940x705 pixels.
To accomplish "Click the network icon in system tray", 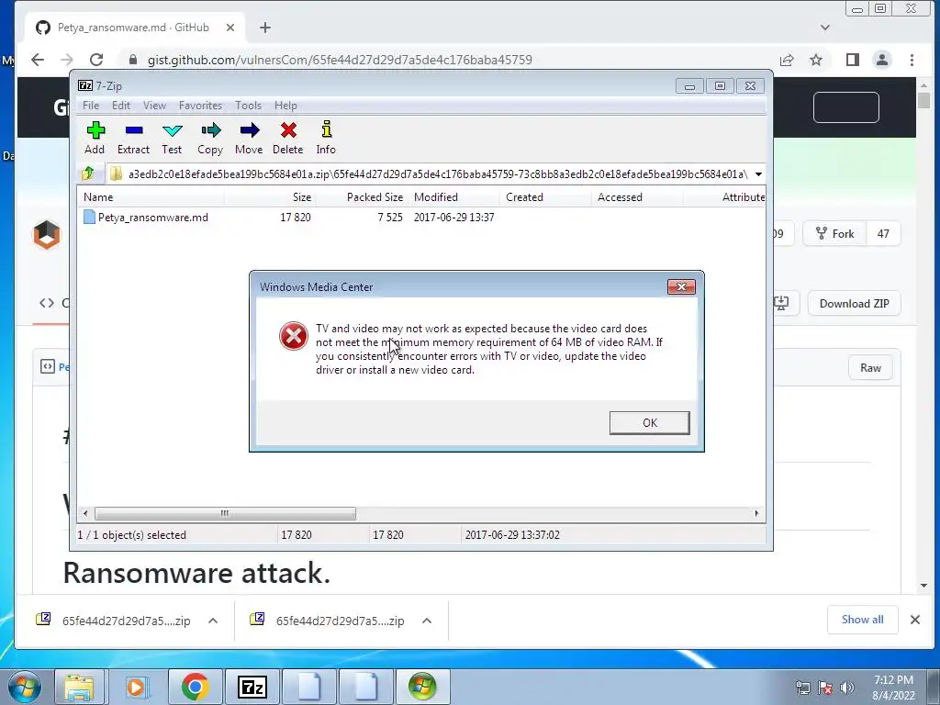I will click(x=802, y=688).
